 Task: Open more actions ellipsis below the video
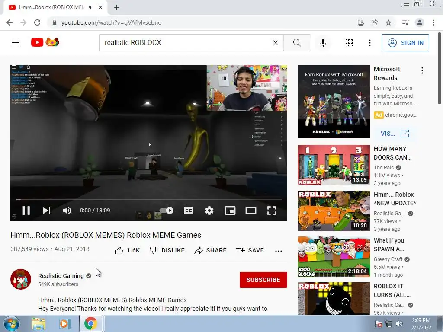279,251
